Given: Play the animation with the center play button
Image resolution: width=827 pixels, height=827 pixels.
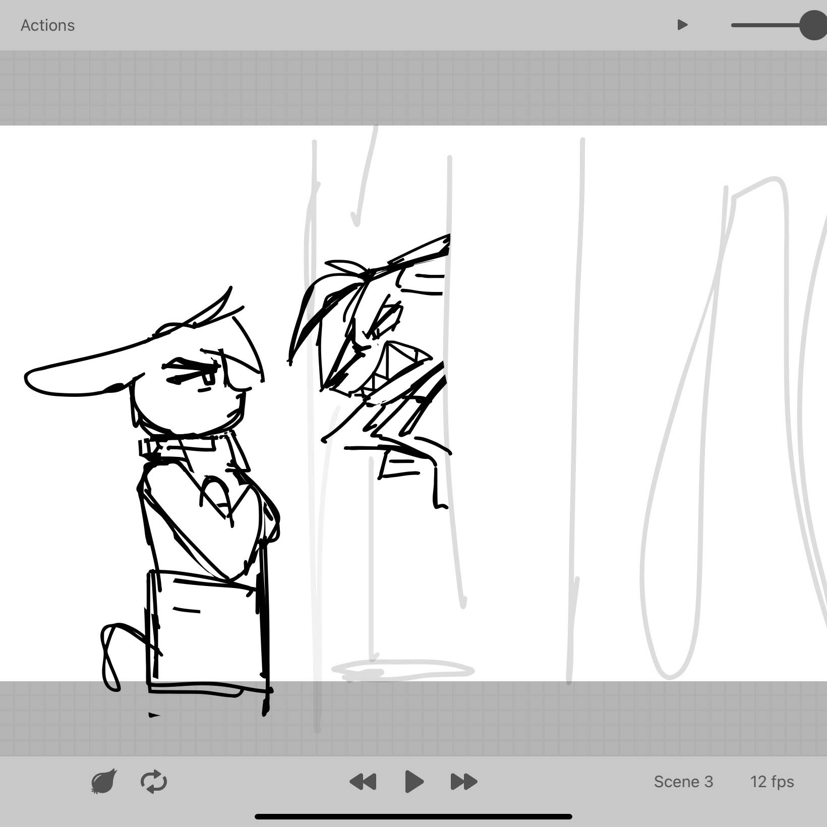Looking at the screenshot, I should 414,782.
